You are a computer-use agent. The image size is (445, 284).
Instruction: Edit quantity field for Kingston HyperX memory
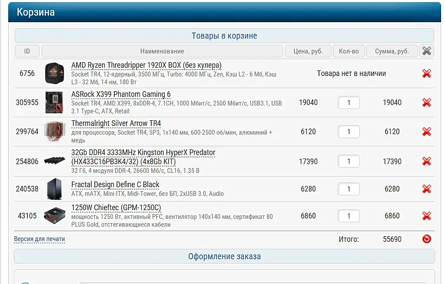[349, 162]
